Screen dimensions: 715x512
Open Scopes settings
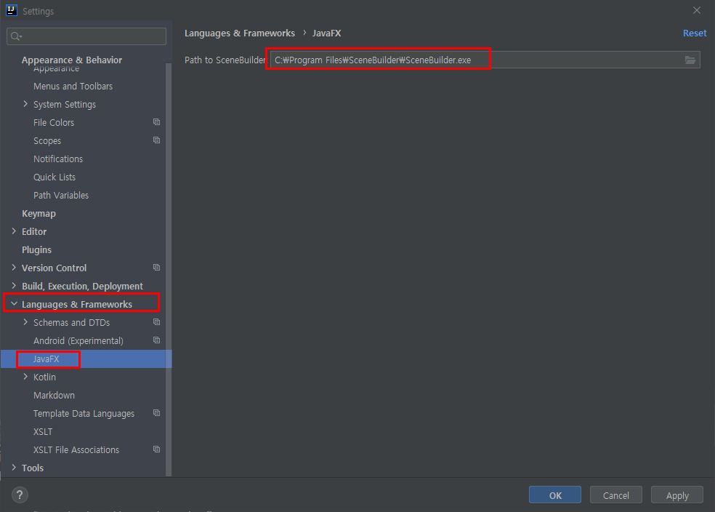pyautogui.click(x=47, y=140)
